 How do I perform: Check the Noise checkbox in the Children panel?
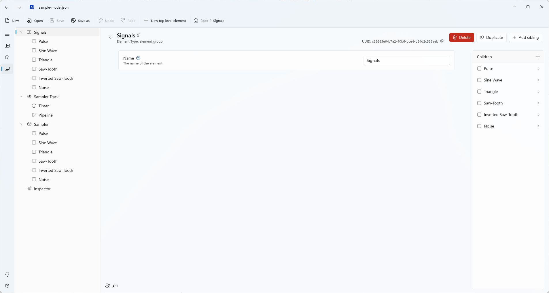coord(480,126)
